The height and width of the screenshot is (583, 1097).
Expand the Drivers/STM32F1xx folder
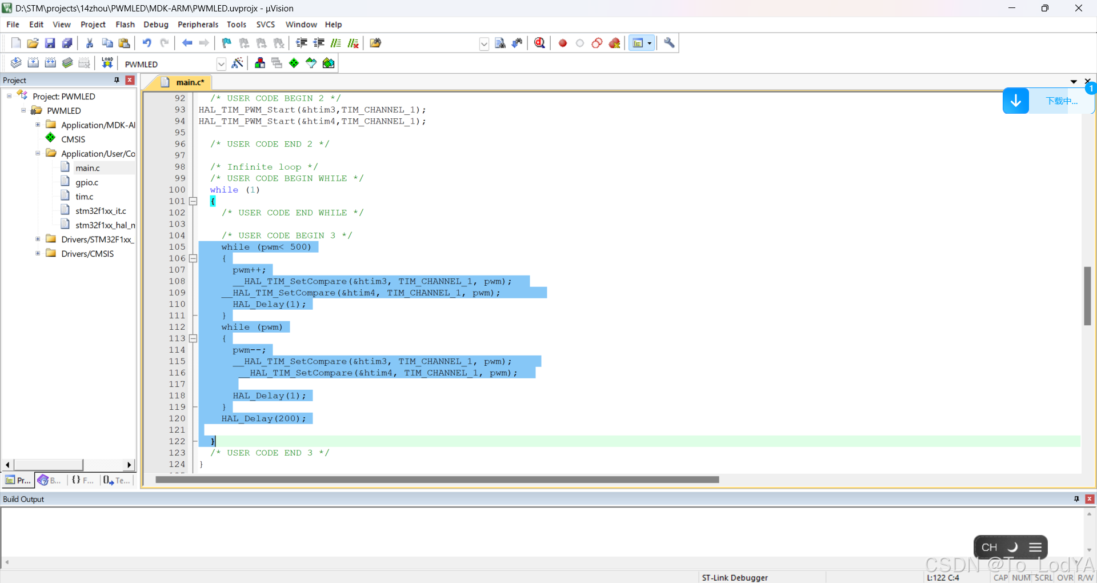pos(38,239)
